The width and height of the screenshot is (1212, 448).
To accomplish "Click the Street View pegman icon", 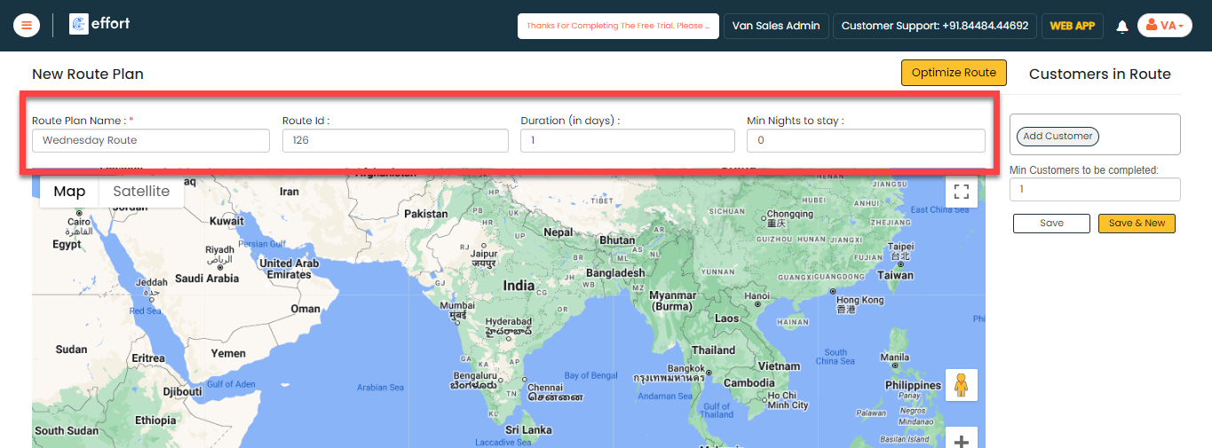I will pos(961,385).
